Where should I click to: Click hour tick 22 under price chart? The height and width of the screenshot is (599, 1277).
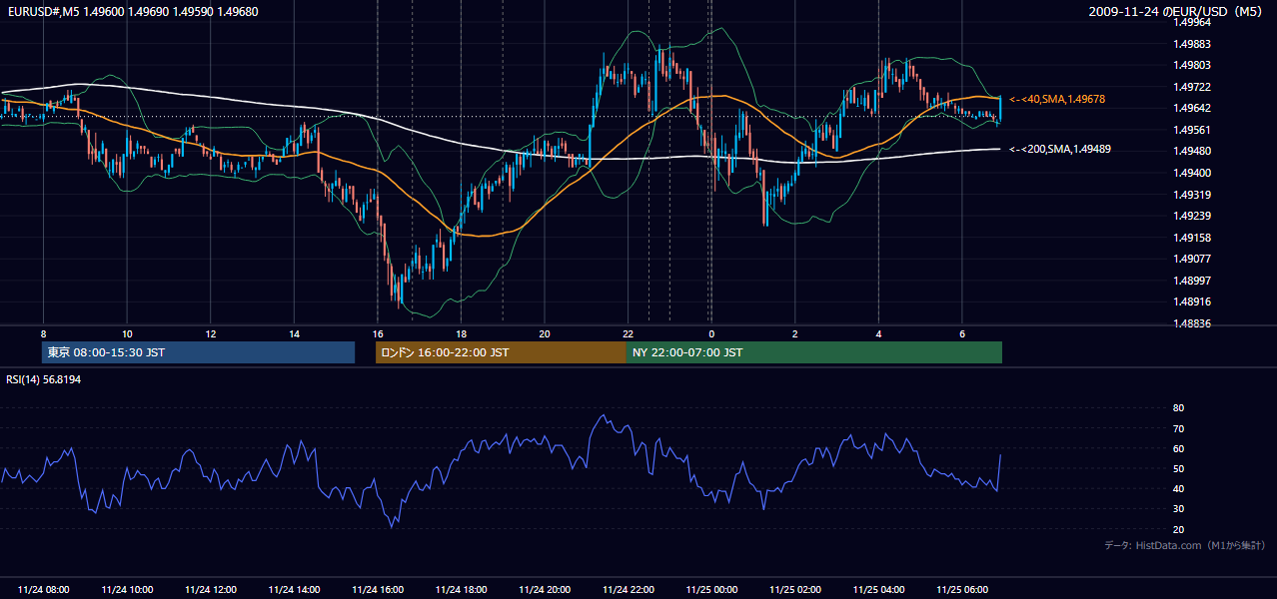628,333
